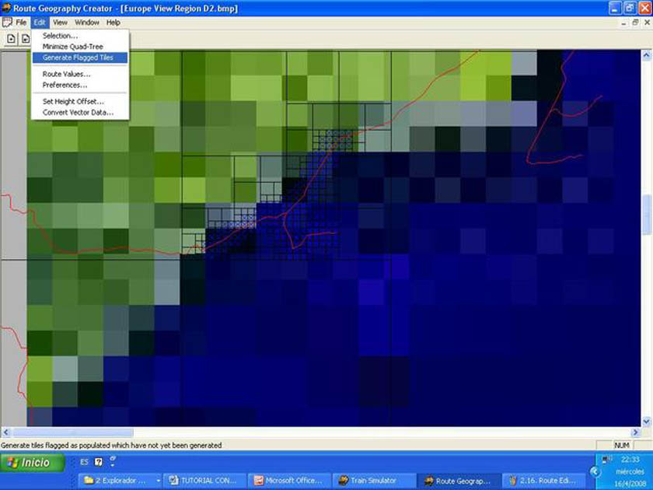Viewport: 653px width, 490px height.
Task: Click the help icon in the language bar
Action: click(x=98, y=462)
